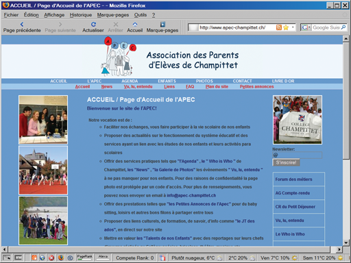
Task: Select the CONTACT site tab
Action: [x=242, y=81]
